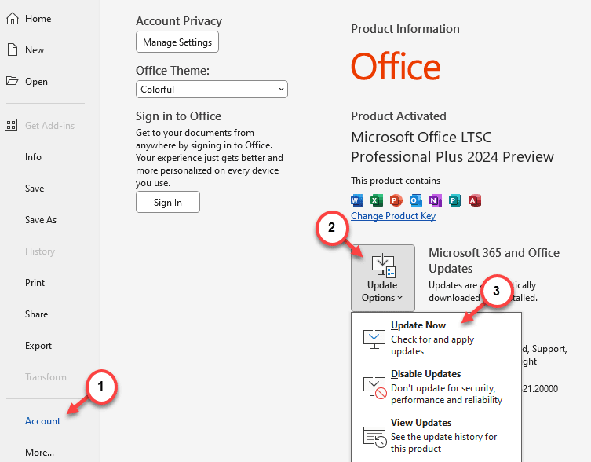Choose View Updates from the menu
591x462 pixels.
click(436, 435)
